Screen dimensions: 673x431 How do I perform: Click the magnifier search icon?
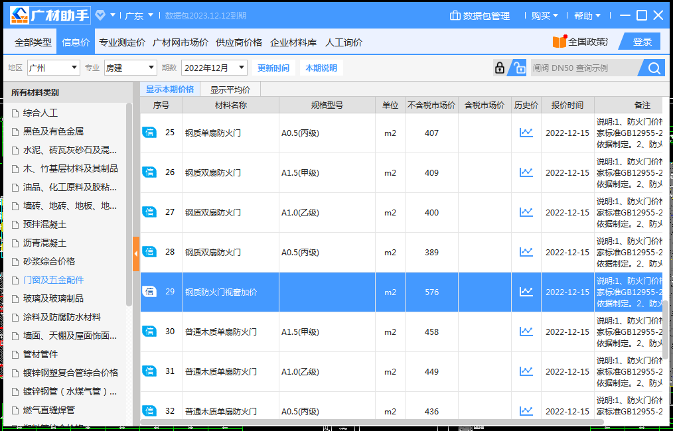(654, 68)
